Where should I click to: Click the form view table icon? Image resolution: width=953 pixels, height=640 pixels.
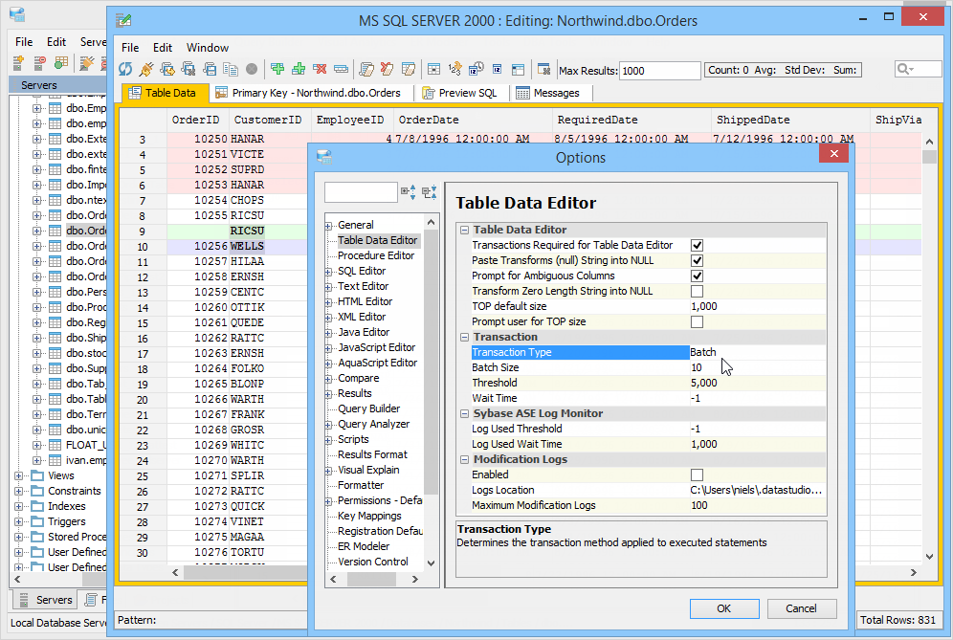518,69
